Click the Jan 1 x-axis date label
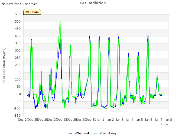 (x=100, y=120)
